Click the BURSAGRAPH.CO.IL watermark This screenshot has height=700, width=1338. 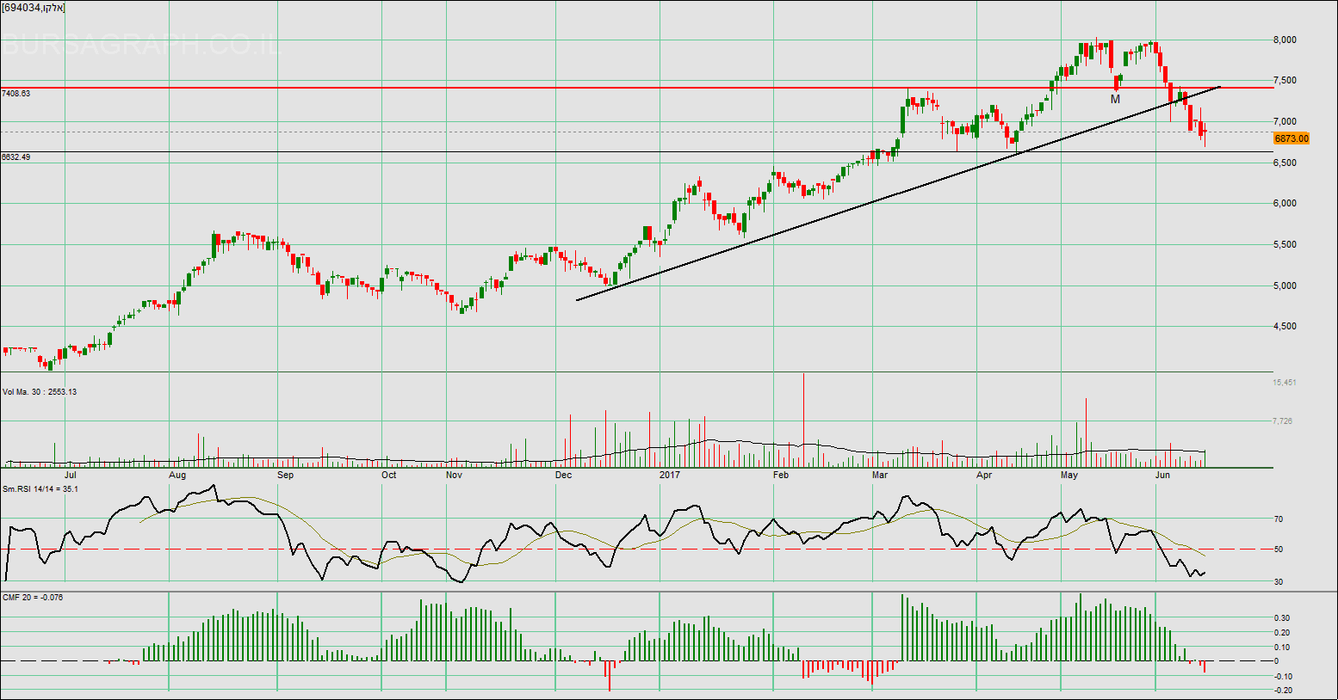140,45
